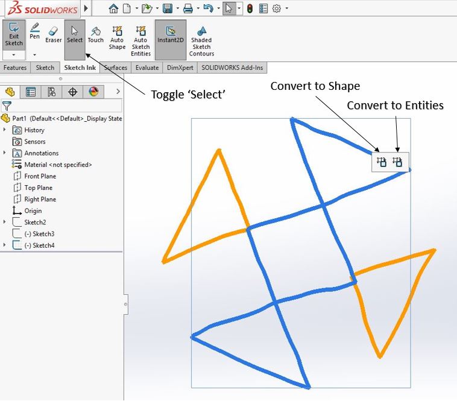Select the Top Plane
This screenshot has height=401, width=457.
tap(38, 188)
